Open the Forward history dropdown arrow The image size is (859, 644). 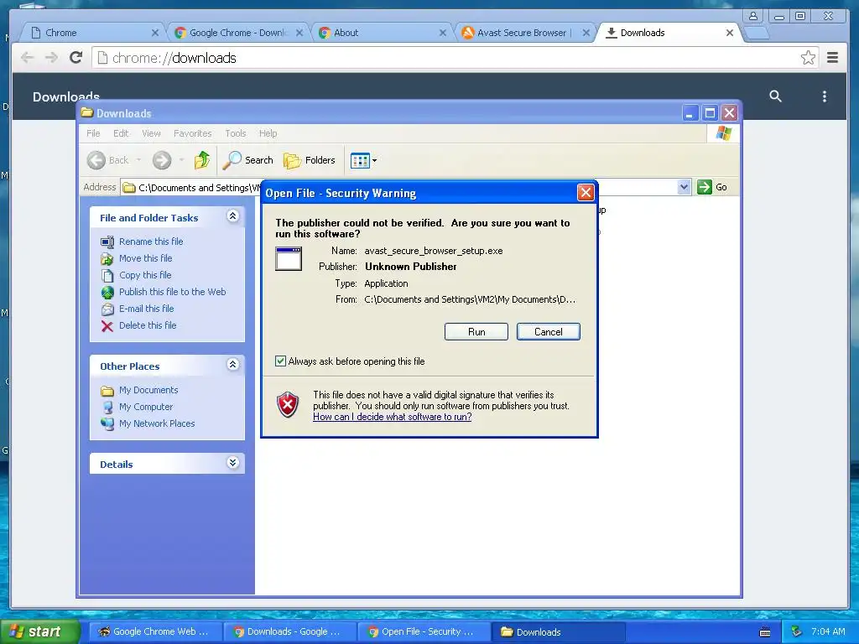click(x=181, y=160)
